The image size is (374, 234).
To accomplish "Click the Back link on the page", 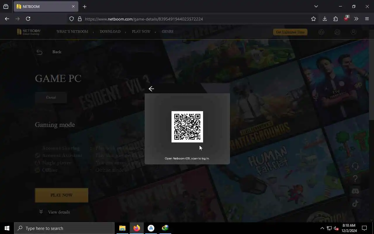I will 57,52.
